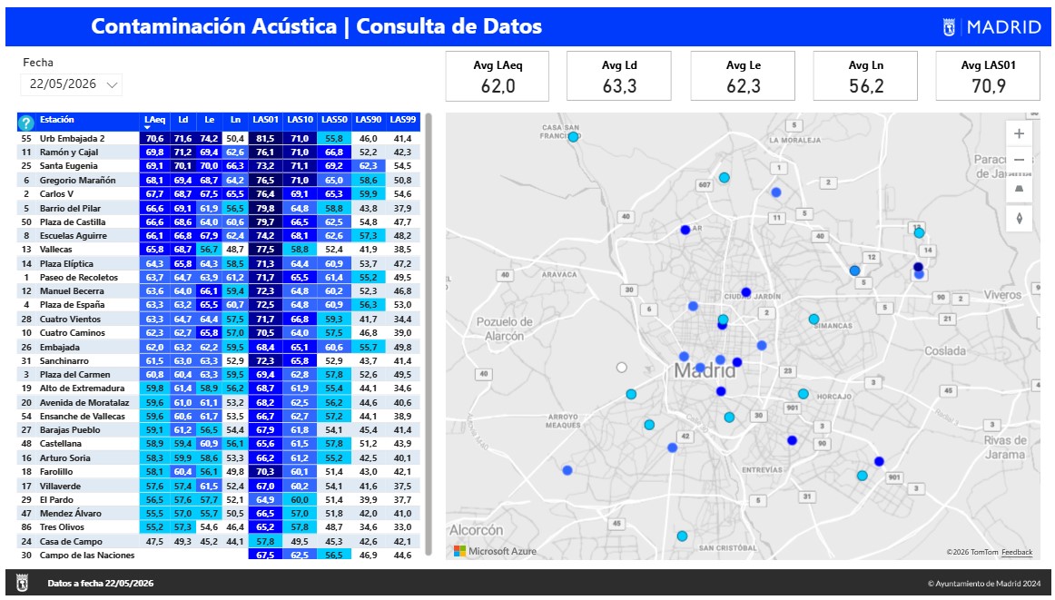This screenshot has width=1055, height=600.
Task: Select the Mendez Álvaro station row
Action: 219,513
